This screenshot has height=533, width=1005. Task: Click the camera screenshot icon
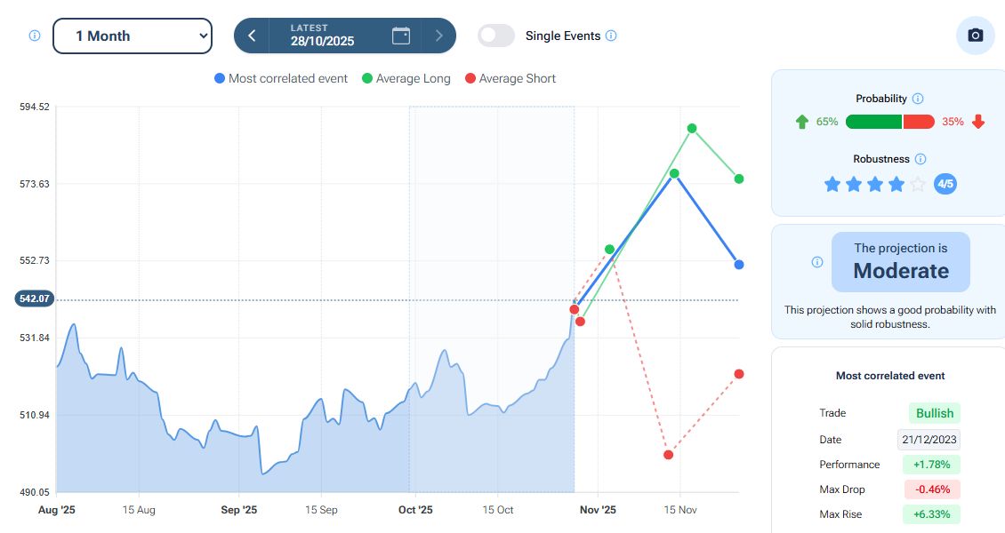(975, 36)
